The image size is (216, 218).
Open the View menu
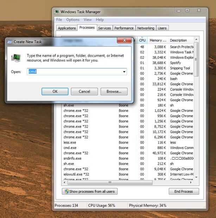click(88, 20)
